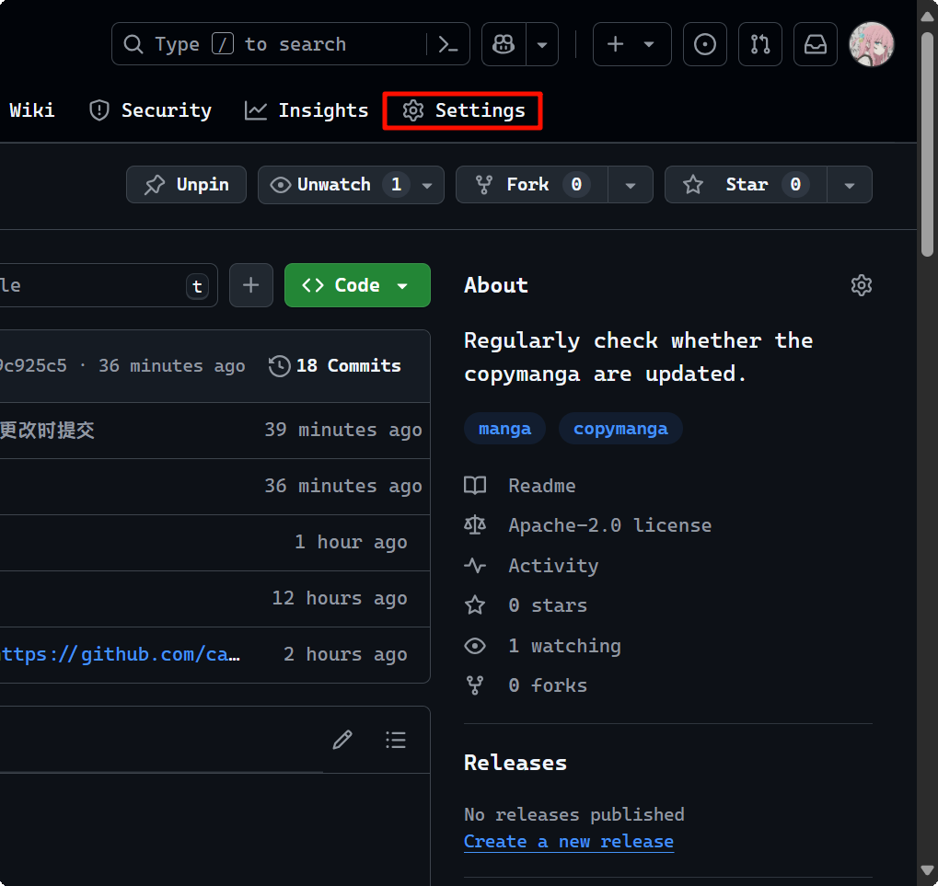Image resolution: width=938 pixels, height=886 pixels.
Task: Expand the Copilot dropdown arrow
Action: click(542, 44)
